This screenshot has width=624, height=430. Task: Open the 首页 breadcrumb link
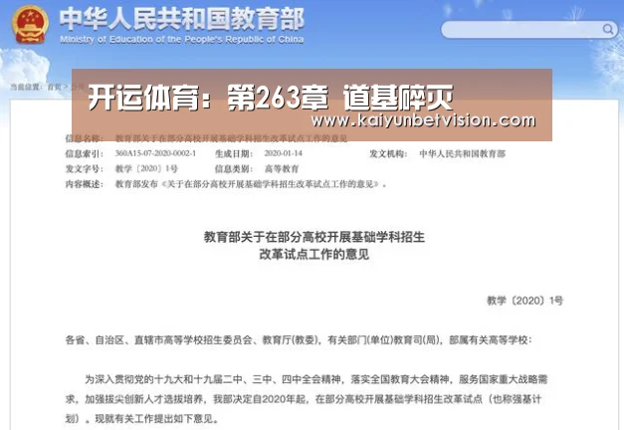pos(54,87)
